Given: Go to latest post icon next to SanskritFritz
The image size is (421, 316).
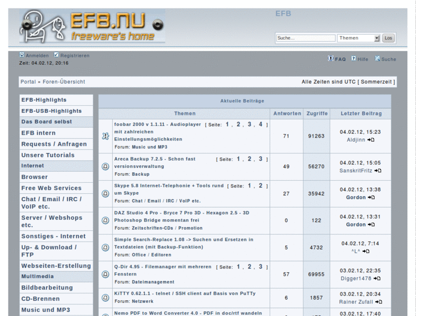Looking at the screenshot, I should click(x=378, y=171).
